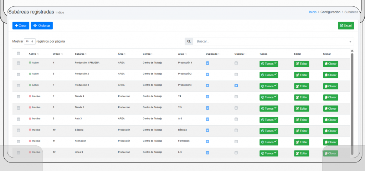Open Turnos for Tienda 5

point(269,109)
